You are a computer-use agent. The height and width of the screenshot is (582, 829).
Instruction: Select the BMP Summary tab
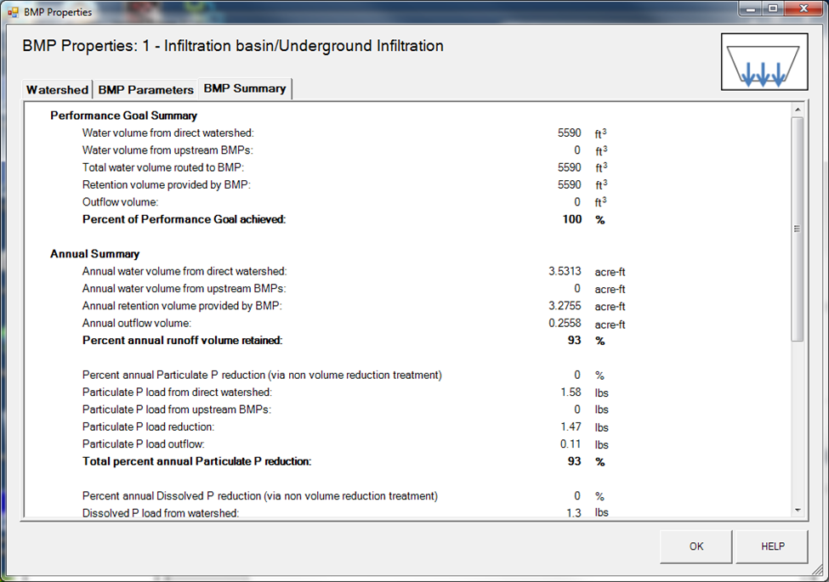244,88
